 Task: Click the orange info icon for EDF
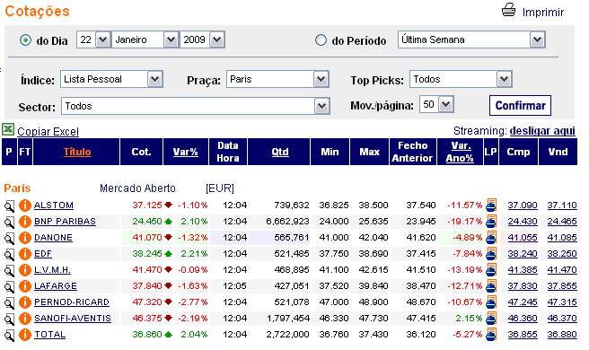pyautogui.click(x=25, y=254)
